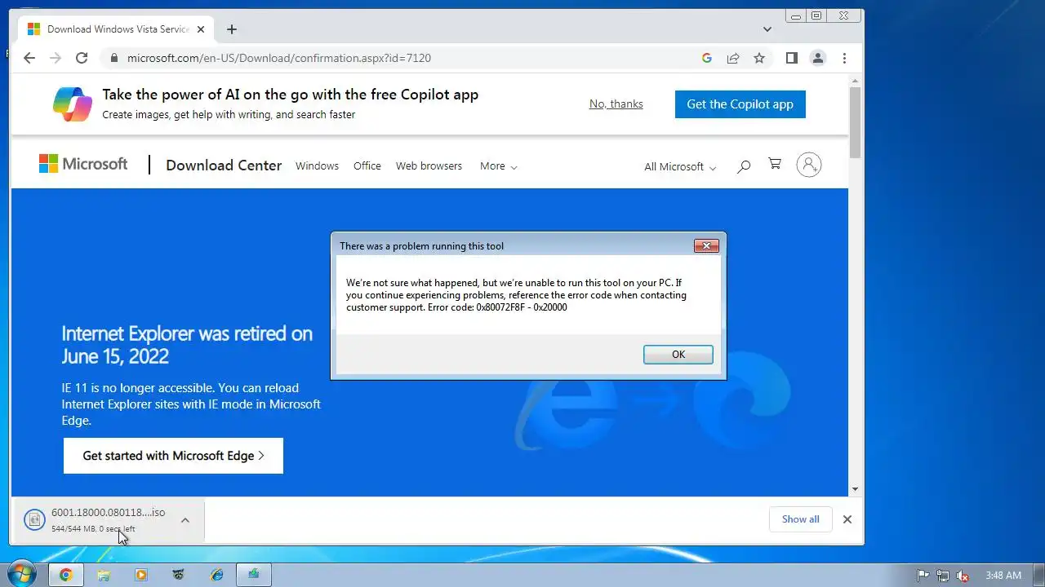Select the Download Windows Vista Service tab

pos(117,29)
